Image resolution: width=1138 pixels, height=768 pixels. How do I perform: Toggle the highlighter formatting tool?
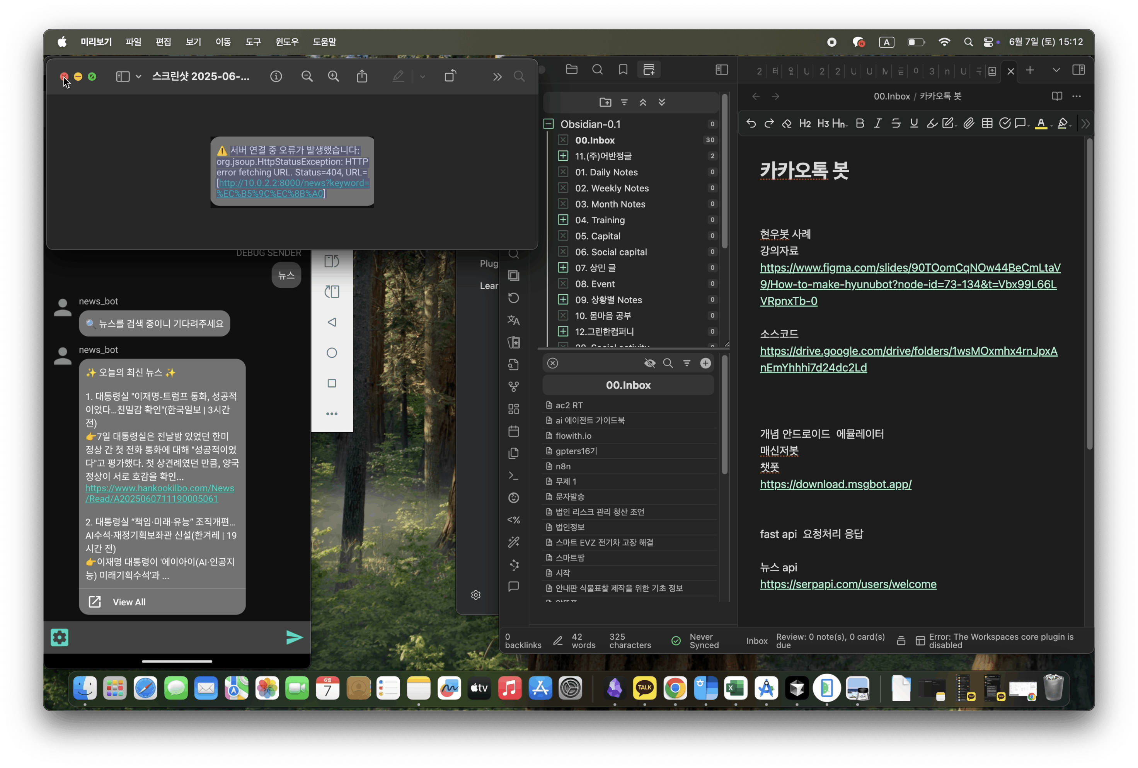[932, 123]
